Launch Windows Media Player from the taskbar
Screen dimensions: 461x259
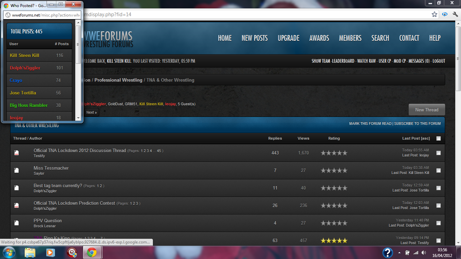click(50, 253)
